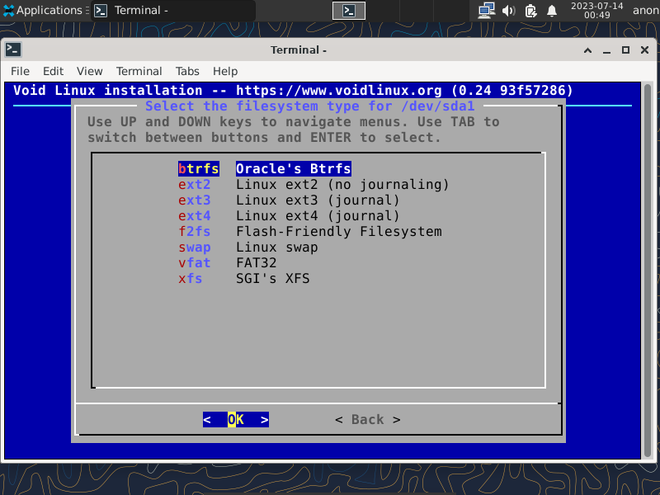This screenshot has width=660, height=495.
Task: Select the xfs SGI's XFS entry
Action: 243,278
